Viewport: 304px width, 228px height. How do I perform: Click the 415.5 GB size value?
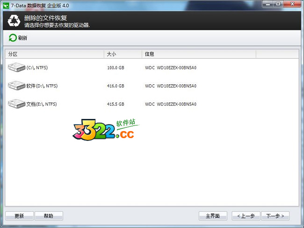coord(116,104)
